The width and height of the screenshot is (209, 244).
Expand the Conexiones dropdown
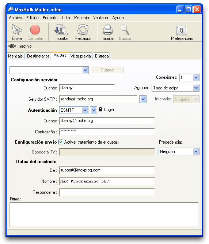[x=196, y=78]
